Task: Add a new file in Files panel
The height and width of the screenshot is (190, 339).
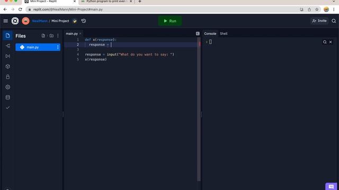Action: click(x=43, y=36)
